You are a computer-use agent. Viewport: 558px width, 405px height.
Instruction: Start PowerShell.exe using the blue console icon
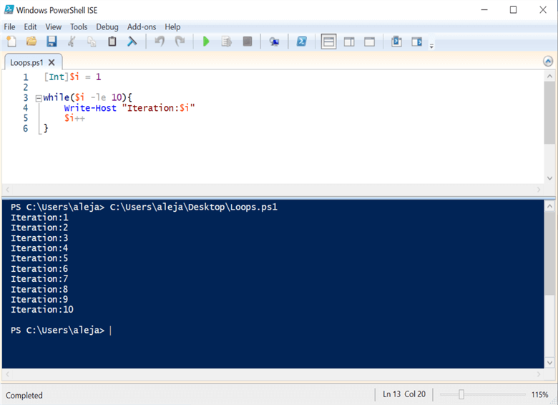pyautogui.click(x=301, y=42)
